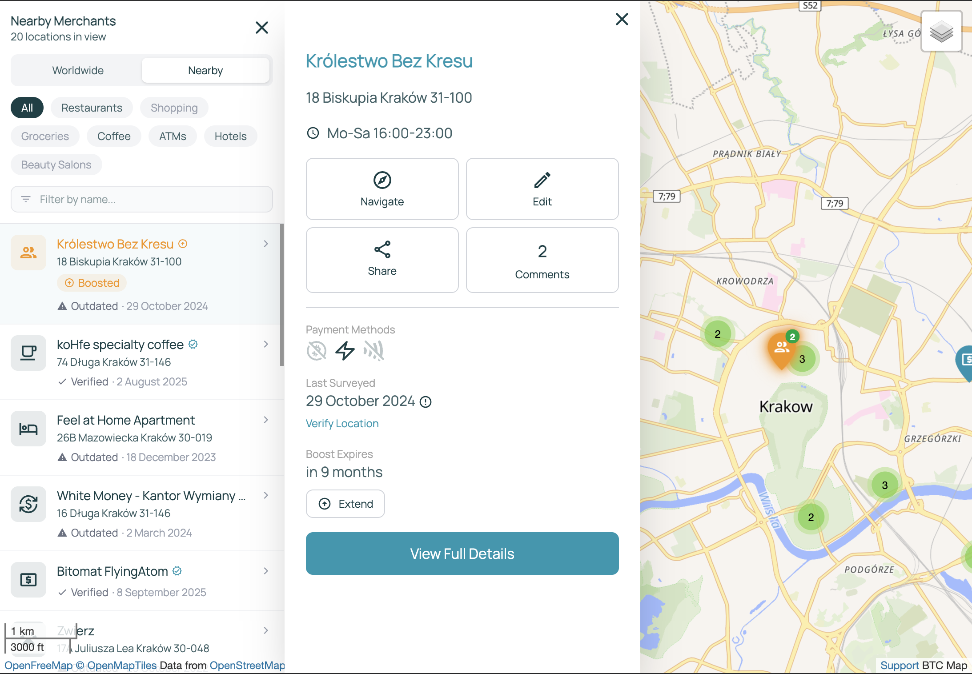Toggle the Beauty Salons filter
Viewport: 972px width, 674px height.
(56, 164)
